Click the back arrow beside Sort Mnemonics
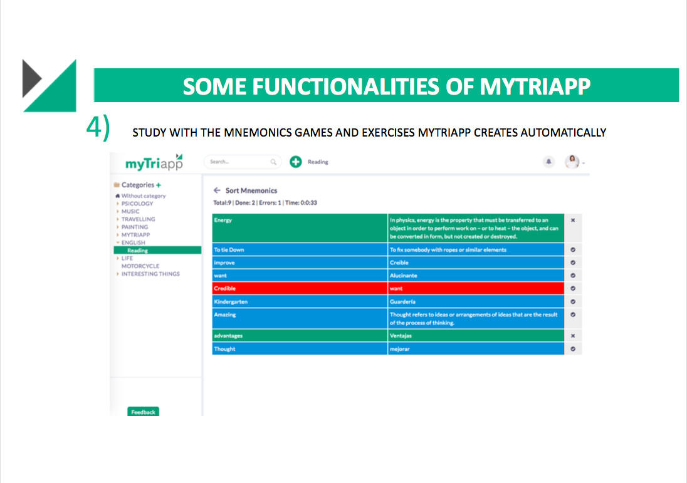This screenshot has width=687, height=483. click(217, 190)
